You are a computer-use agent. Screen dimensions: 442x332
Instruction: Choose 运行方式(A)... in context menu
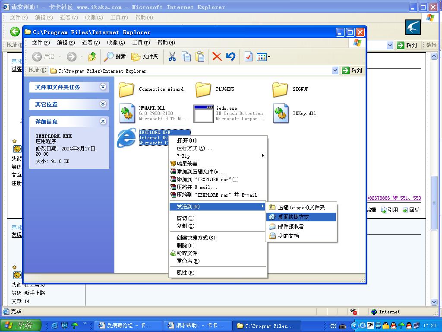click(218, 148)
